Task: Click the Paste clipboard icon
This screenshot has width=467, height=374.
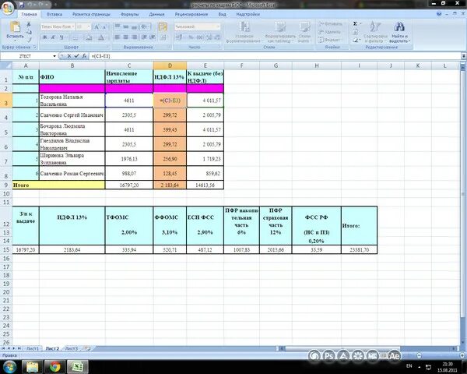Action: click(x=15, y=26)
